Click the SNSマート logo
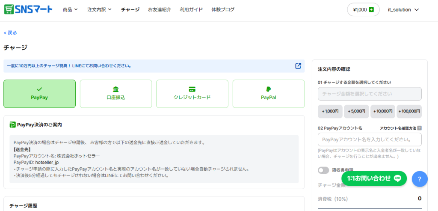The height and width of the screenshot is (211, 438). 28,9
